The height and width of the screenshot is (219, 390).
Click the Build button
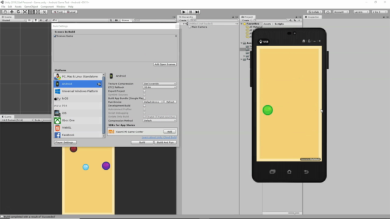[142, 142]
